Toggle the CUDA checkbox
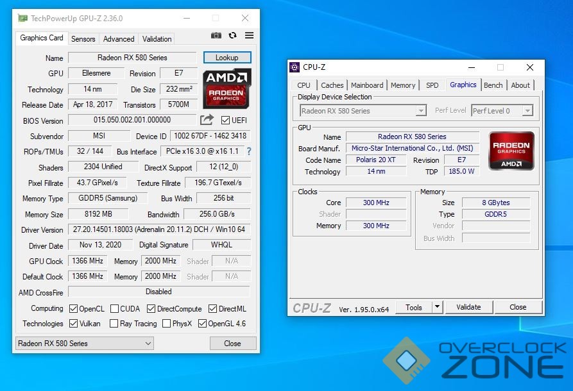The image size is (573, 391). [x=115, y=309]
